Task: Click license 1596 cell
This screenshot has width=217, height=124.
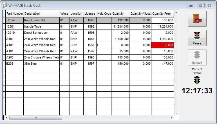Action: point(90,33)
